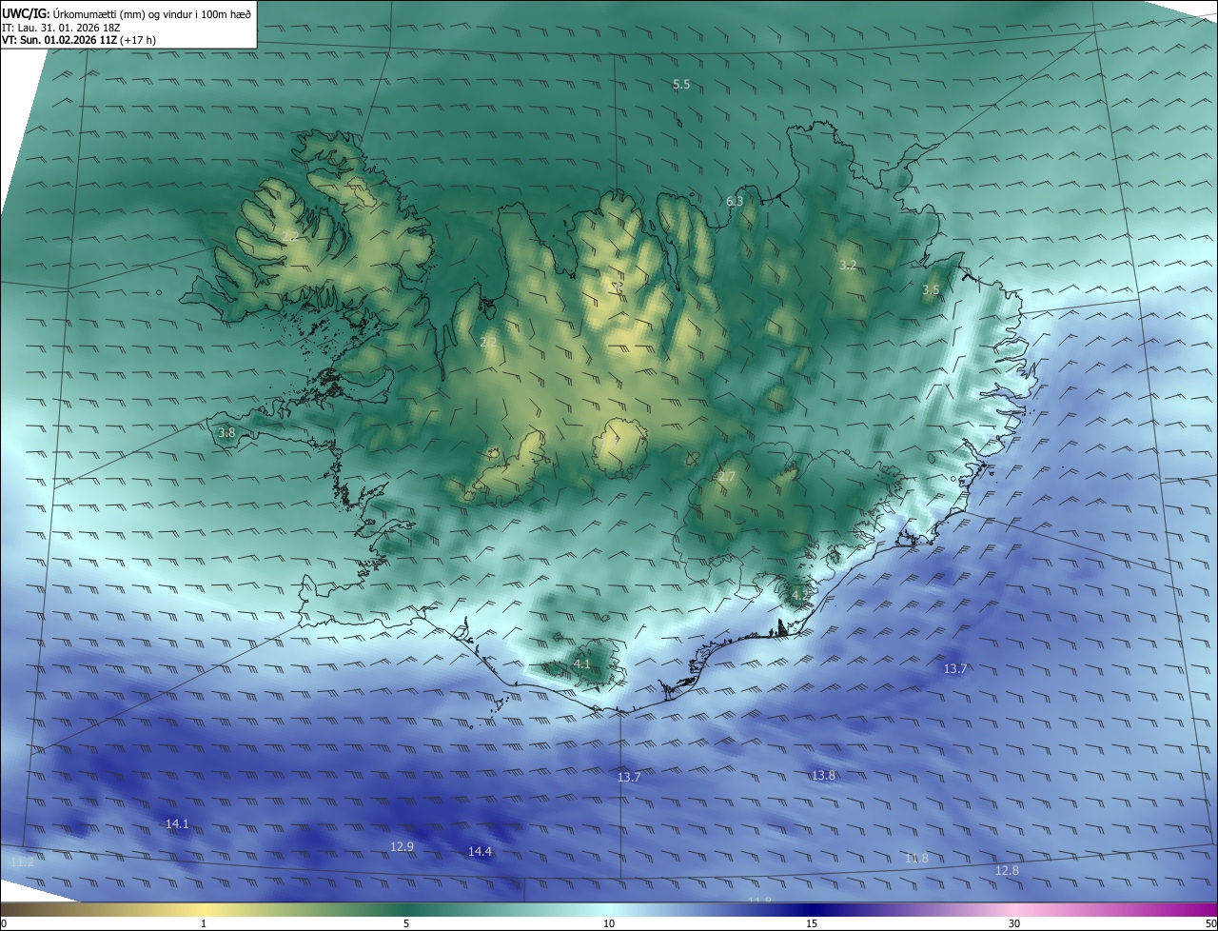Click the colorbar tick label 5
The width and height of the screenshot is (1218, 931).
point(406,923)
